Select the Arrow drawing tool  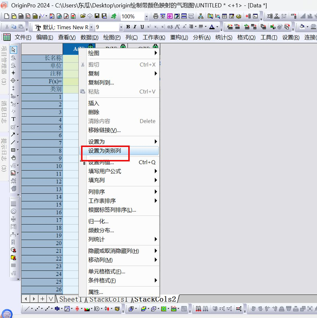[x=13, y=135]
